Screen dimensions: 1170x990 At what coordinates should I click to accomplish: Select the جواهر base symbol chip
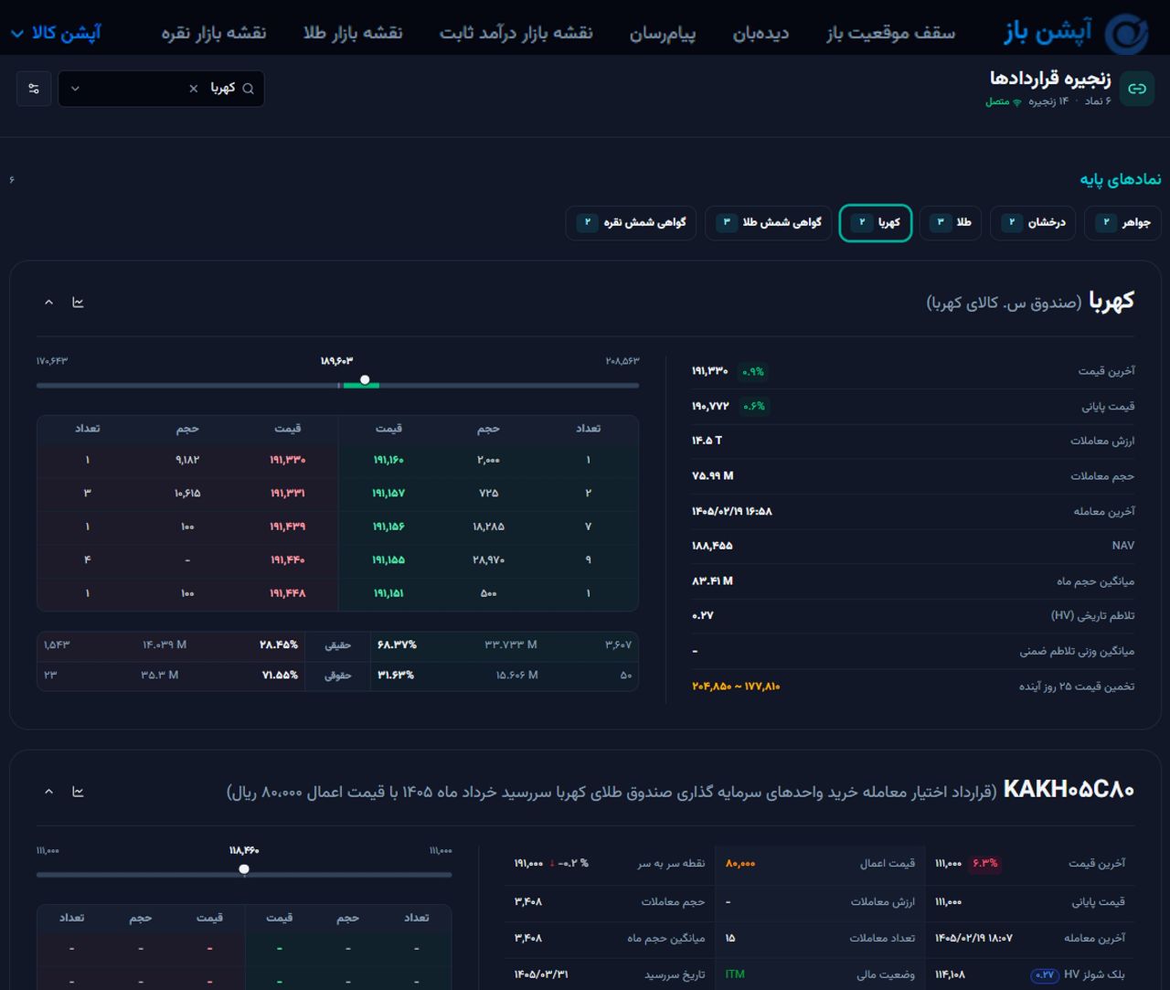click(x=1122, y=222)
